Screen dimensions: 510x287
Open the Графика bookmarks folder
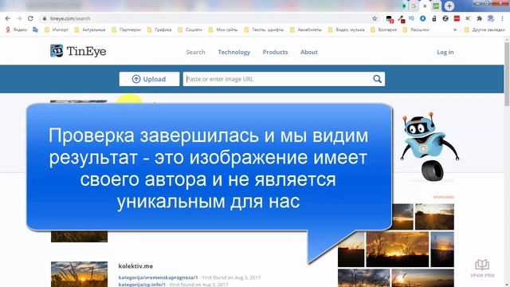tap(159, 29)
